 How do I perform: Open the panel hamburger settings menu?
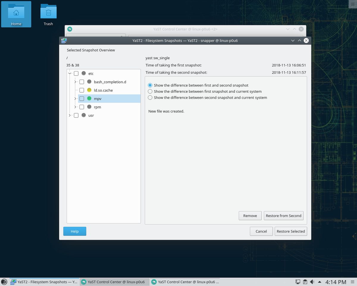(x=353, y=282)
